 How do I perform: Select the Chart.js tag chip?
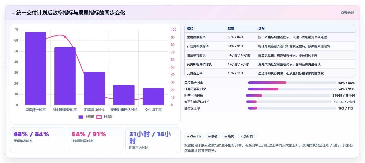pyautogui.click(x=194, y=136)
